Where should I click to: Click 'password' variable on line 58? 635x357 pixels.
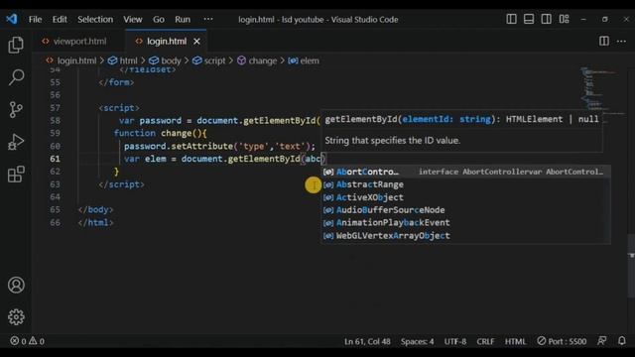click(x=161, y=121)
